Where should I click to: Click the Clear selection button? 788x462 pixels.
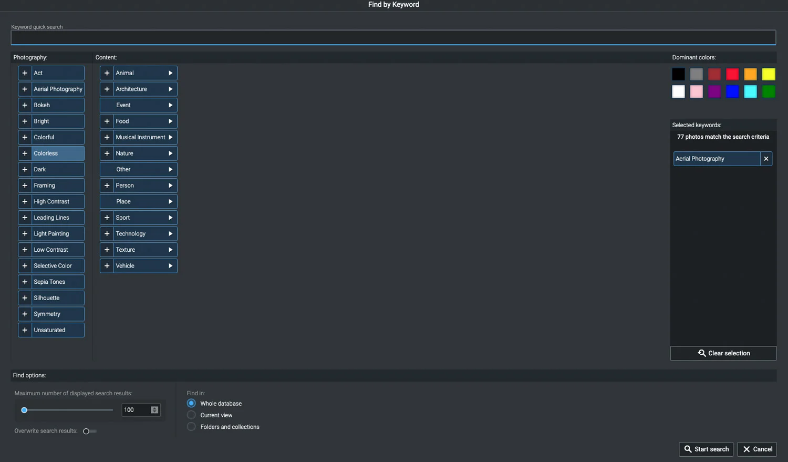(x=723, y=353)
